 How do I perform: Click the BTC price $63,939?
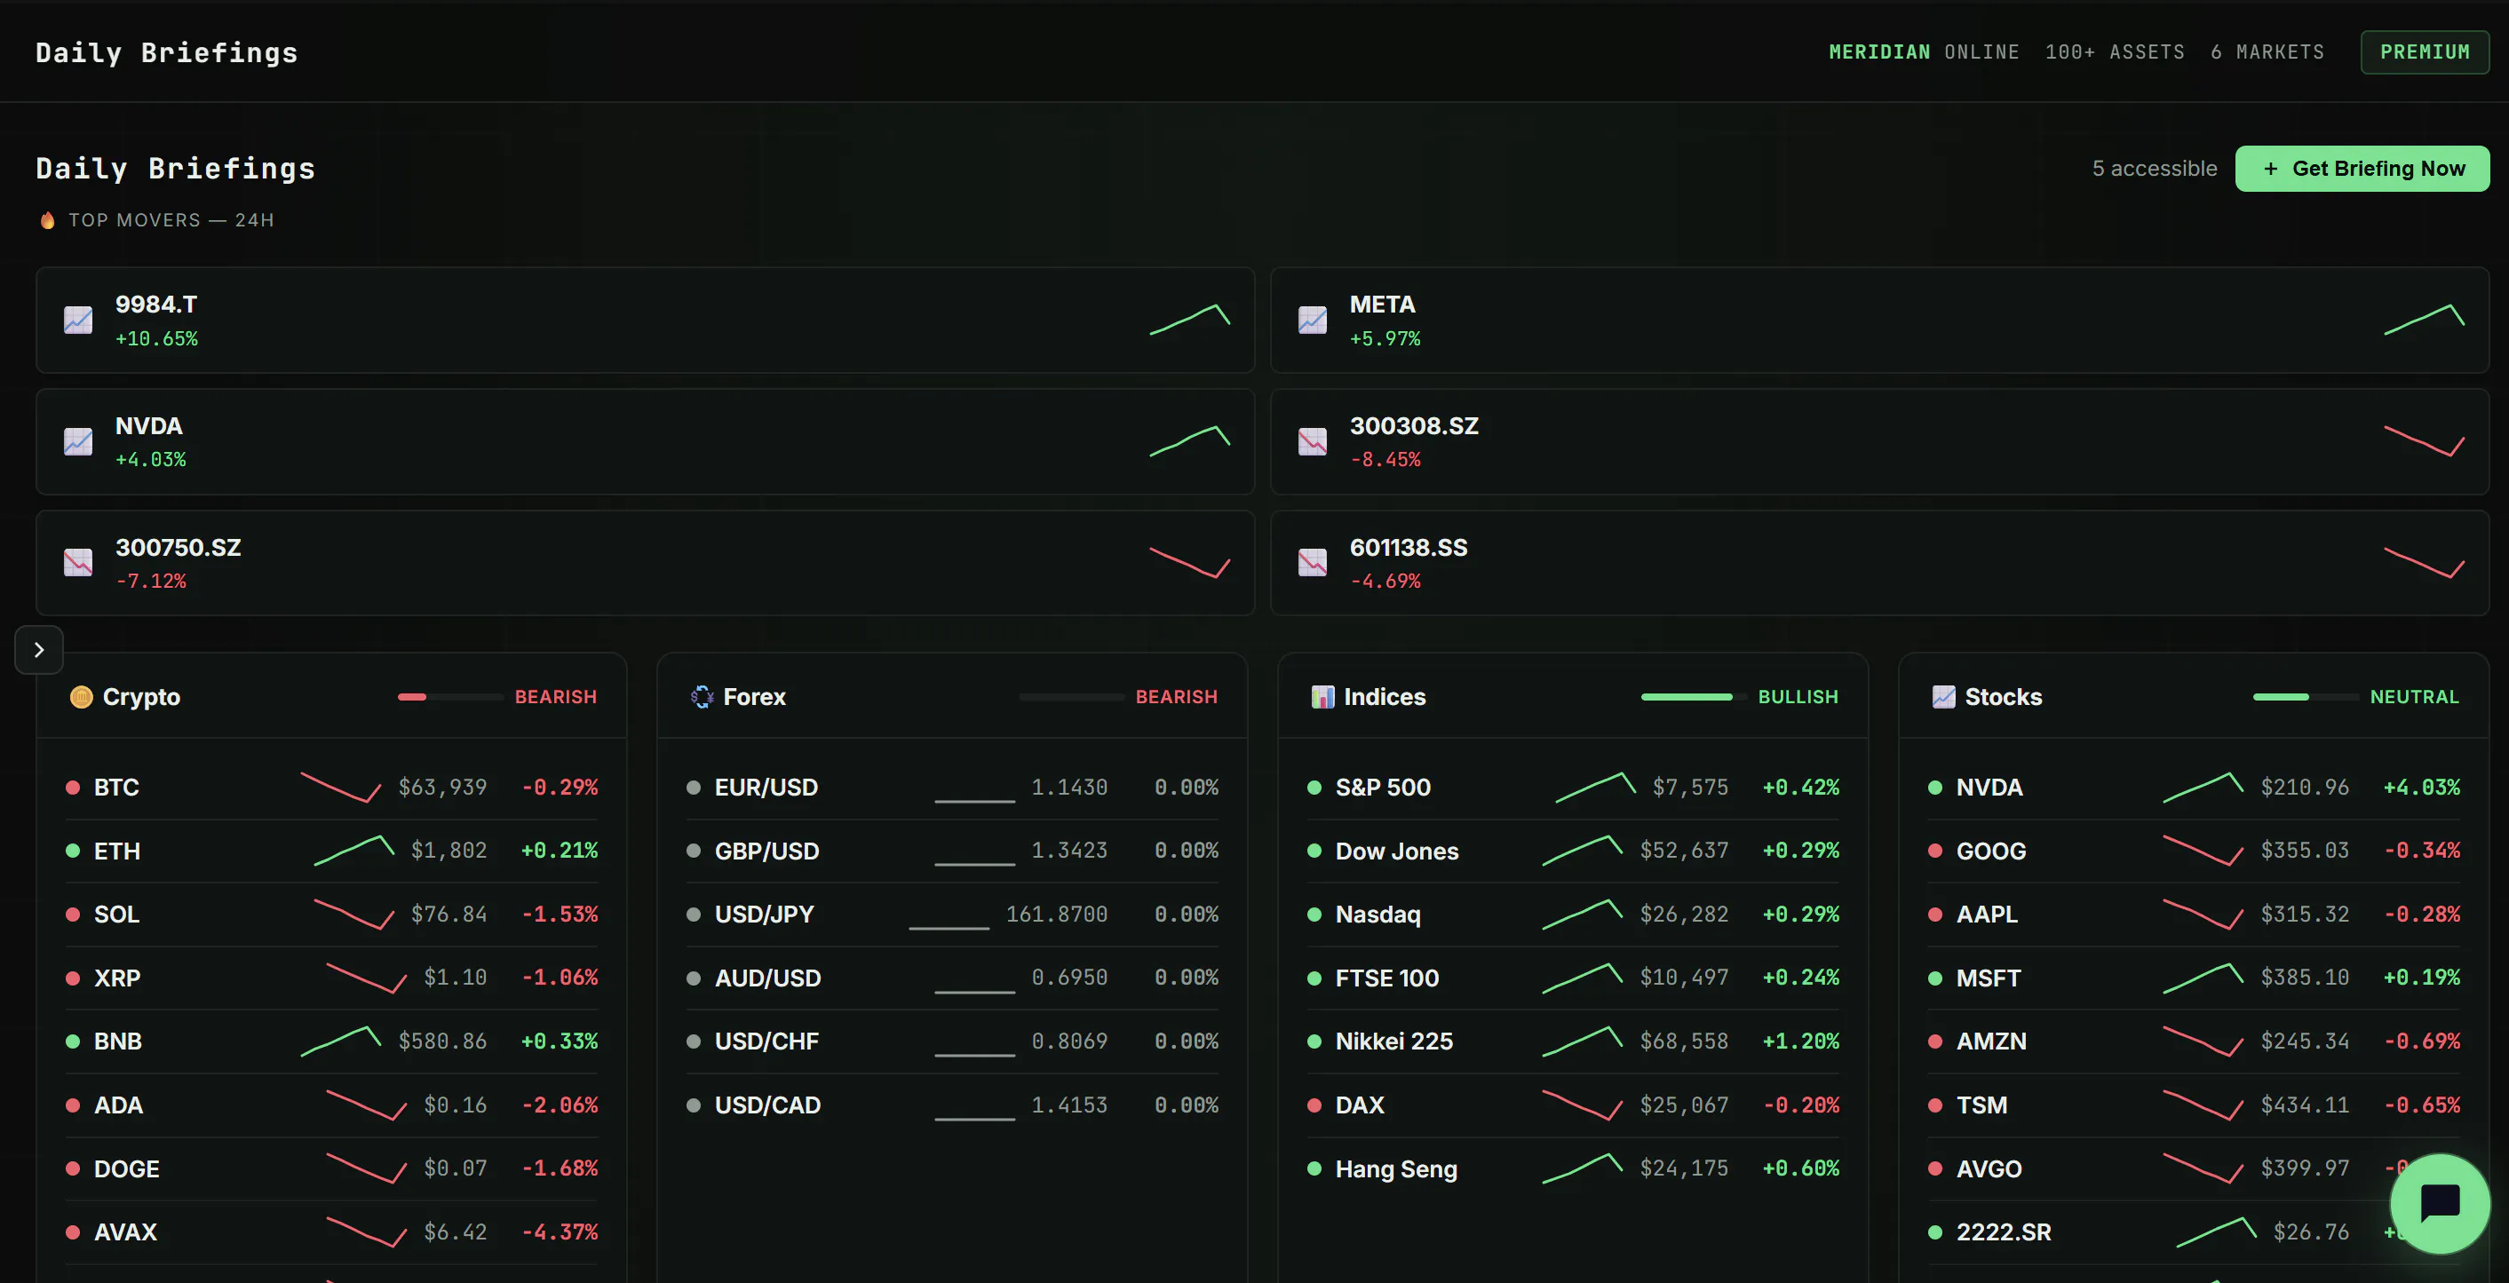point(442,788)
